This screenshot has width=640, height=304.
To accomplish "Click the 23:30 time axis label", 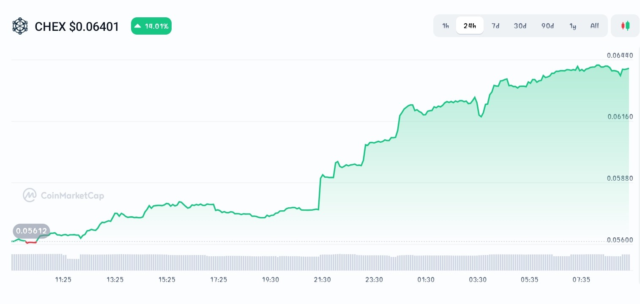I will click(374, 280).
